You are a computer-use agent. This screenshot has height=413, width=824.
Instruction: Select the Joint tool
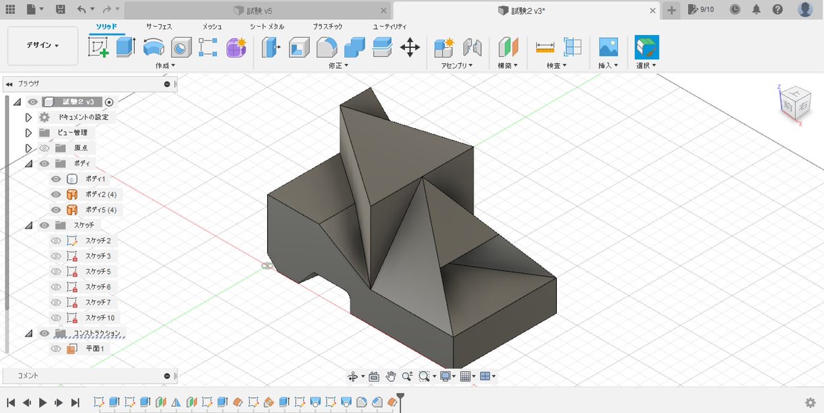pos(472,47)
